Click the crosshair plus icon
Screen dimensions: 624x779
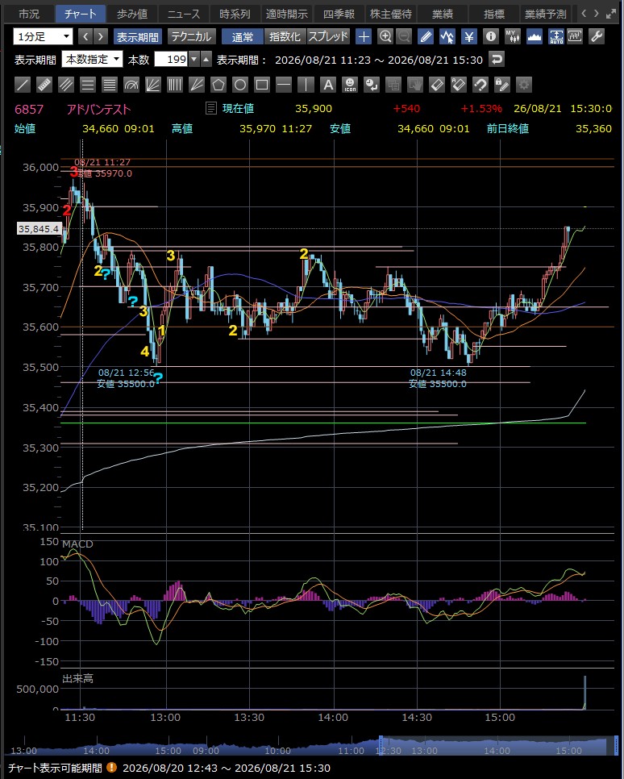point(364,37)
